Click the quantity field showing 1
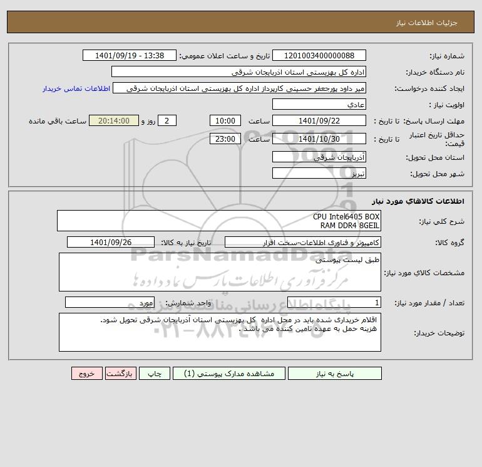Screen dimensions: 482x467 (334, 302)
